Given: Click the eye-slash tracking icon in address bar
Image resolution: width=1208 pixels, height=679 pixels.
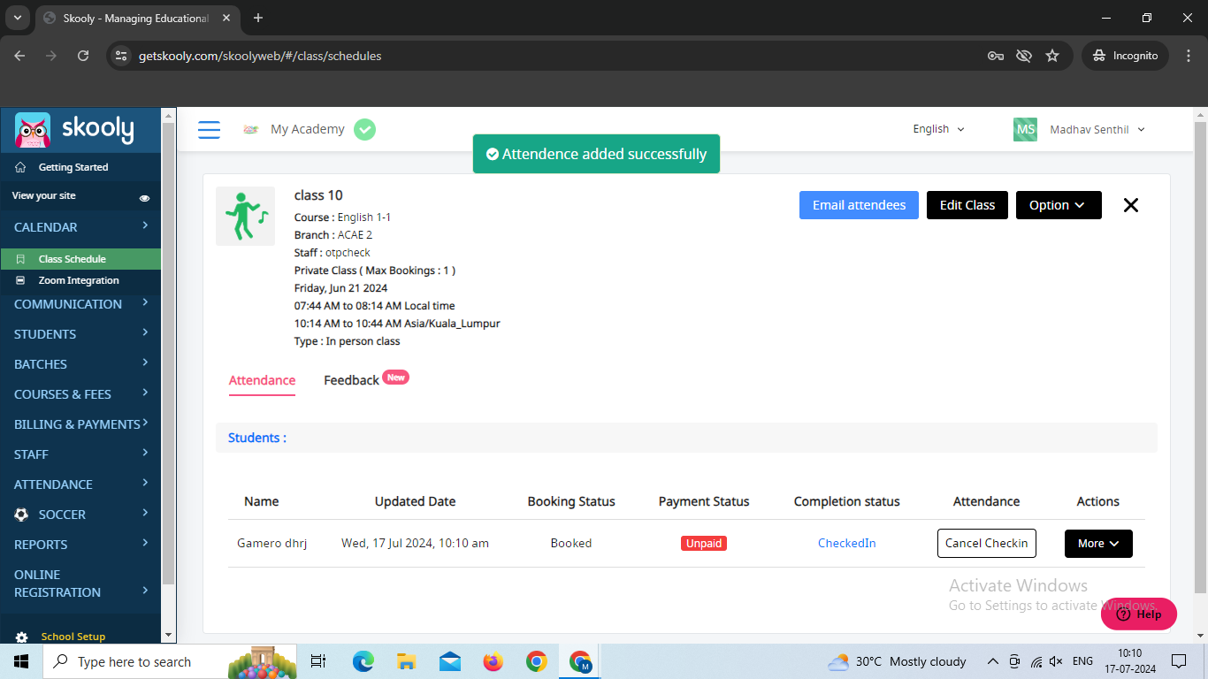Looking at the screenshot, I should point(1024,56).
